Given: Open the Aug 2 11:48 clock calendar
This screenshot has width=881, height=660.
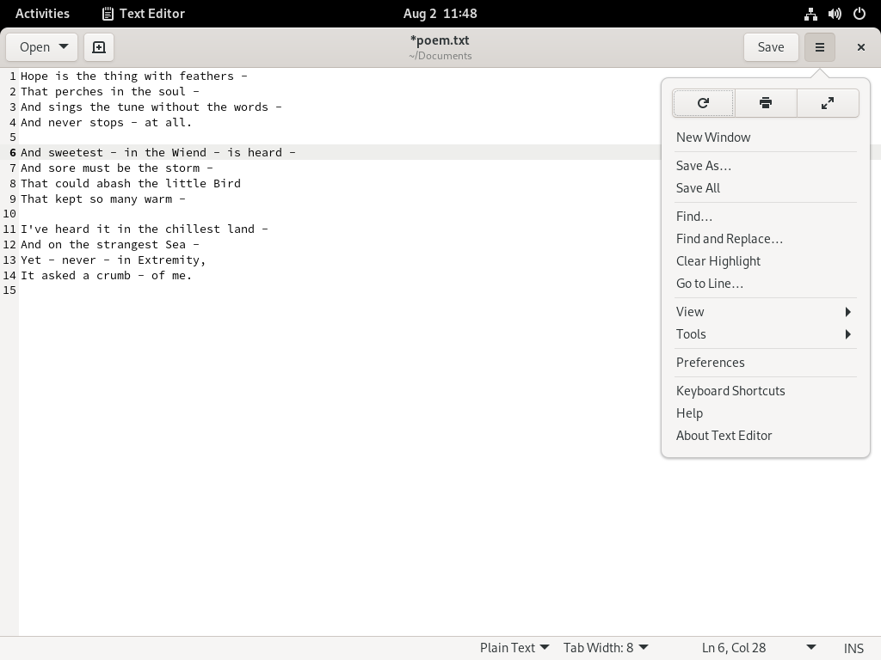Looking at the screenshot, I should coord(440,14).
